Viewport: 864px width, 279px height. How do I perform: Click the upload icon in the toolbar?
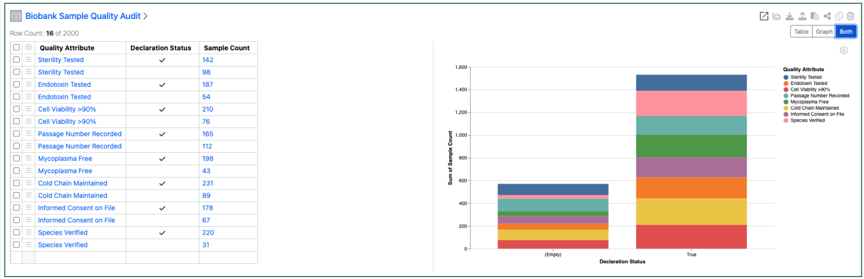pyautogui.click(x=802, y=16)
